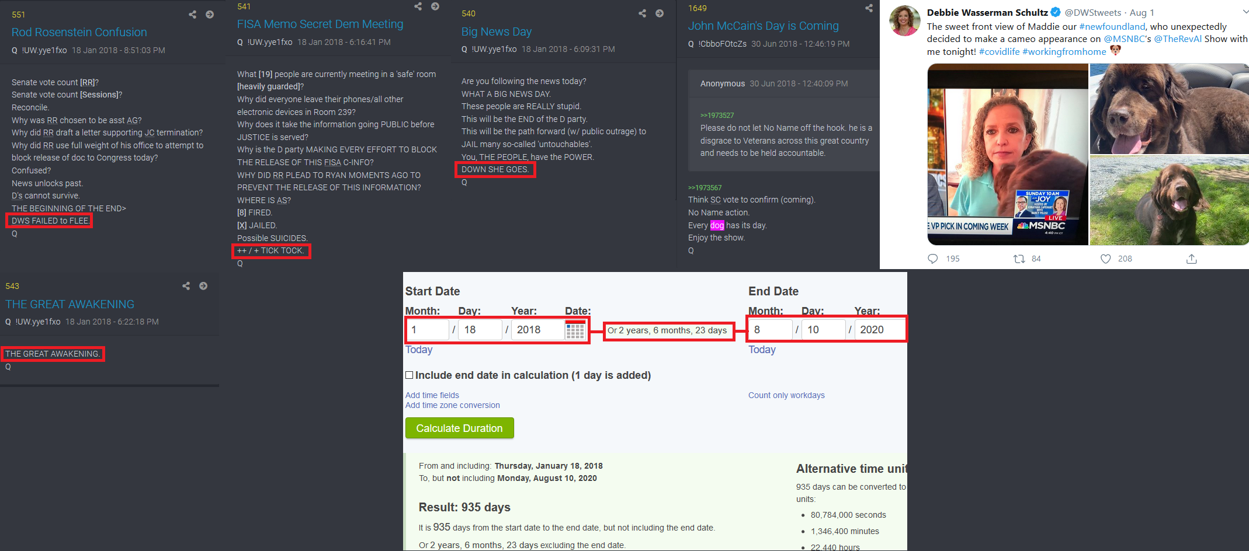1249x551 pixels.
Task: Click the tweet date Aug 1
Action: coord(1142,13)
